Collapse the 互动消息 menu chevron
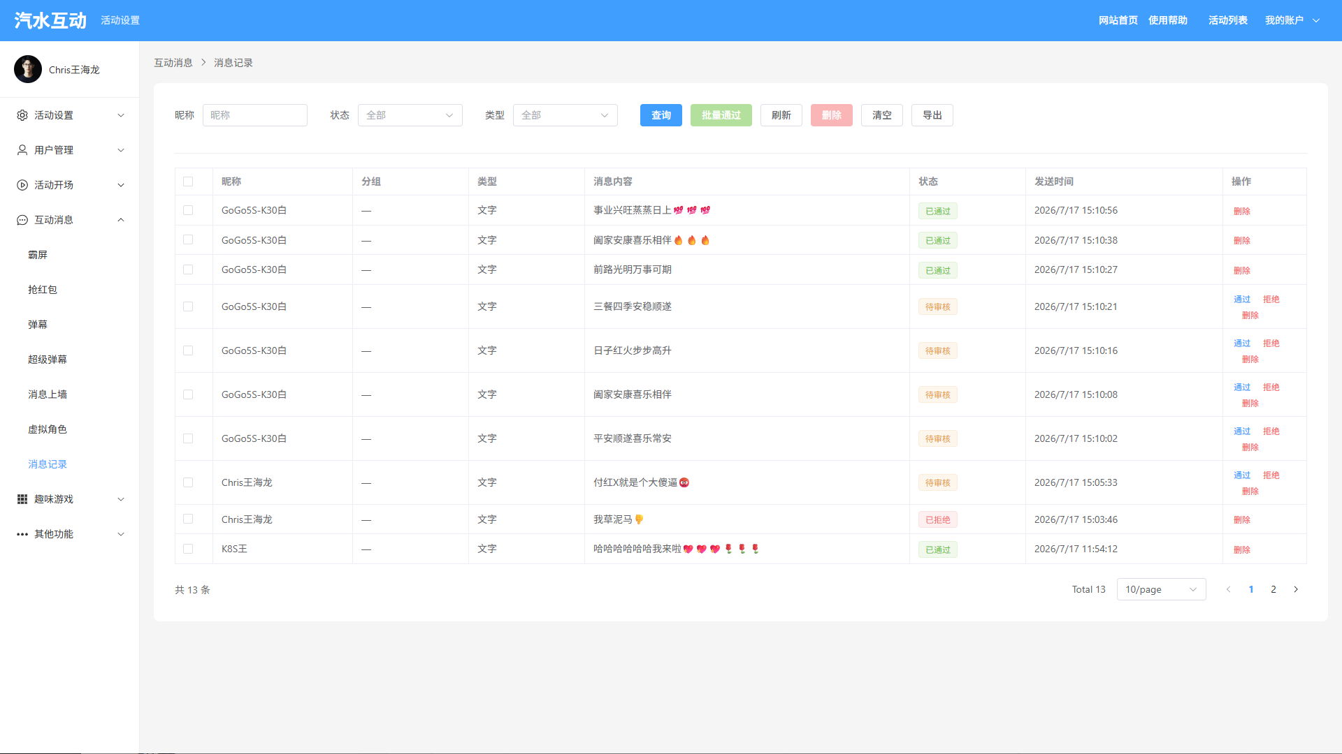The width and height of the screenshot is (1342, 754). pos(121,220)
